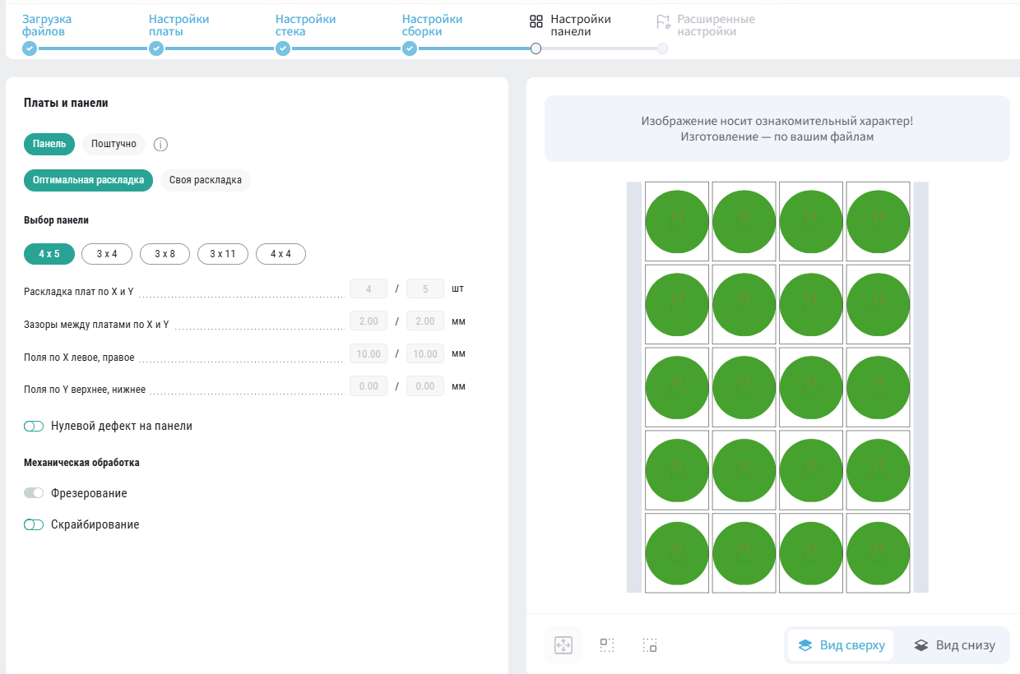Pick the 3 x 8 panel size
This screenshot has width=1020, height=674.
[x=165, y=254]
